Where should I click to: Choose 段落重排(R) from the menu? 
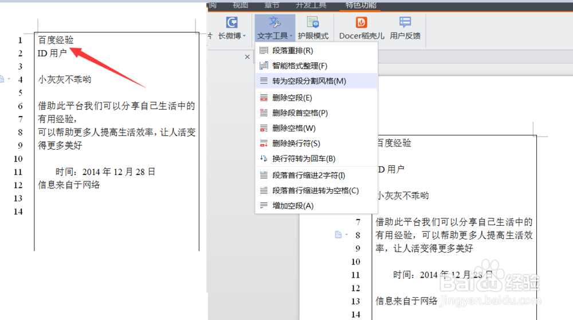tap(316, 51)
